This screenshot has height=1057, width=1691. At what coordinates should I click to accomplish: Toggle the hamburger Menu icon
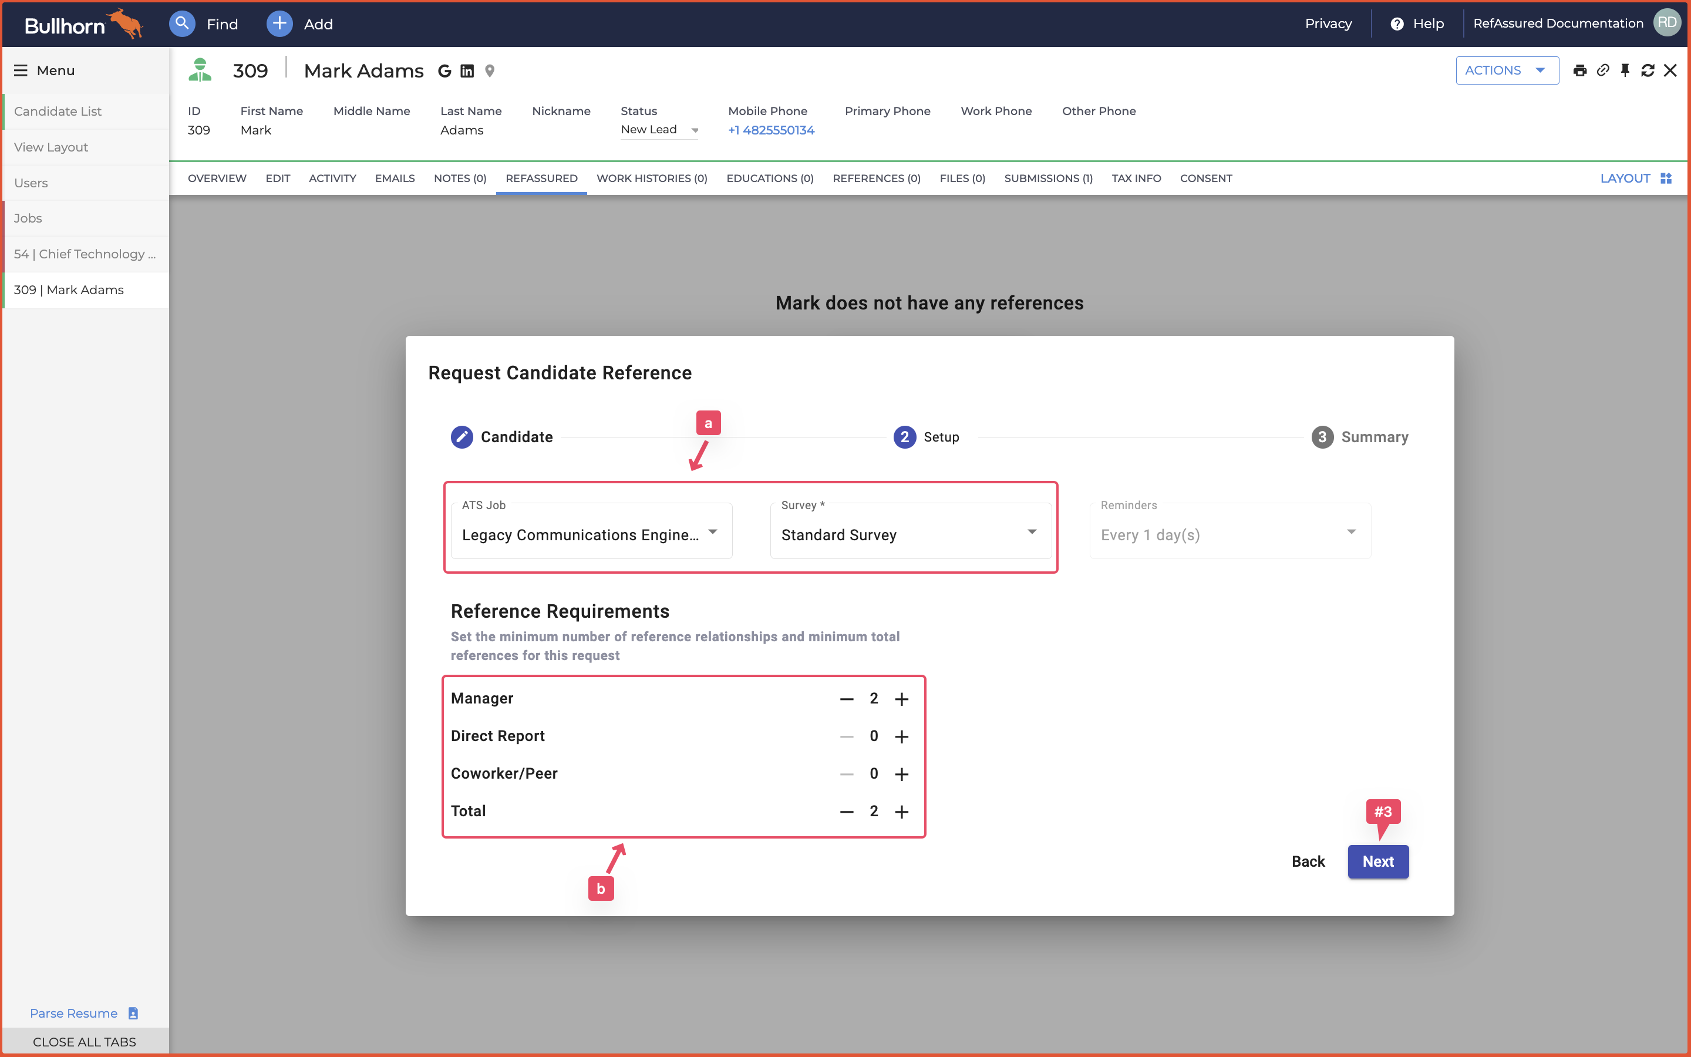[21, 70]
